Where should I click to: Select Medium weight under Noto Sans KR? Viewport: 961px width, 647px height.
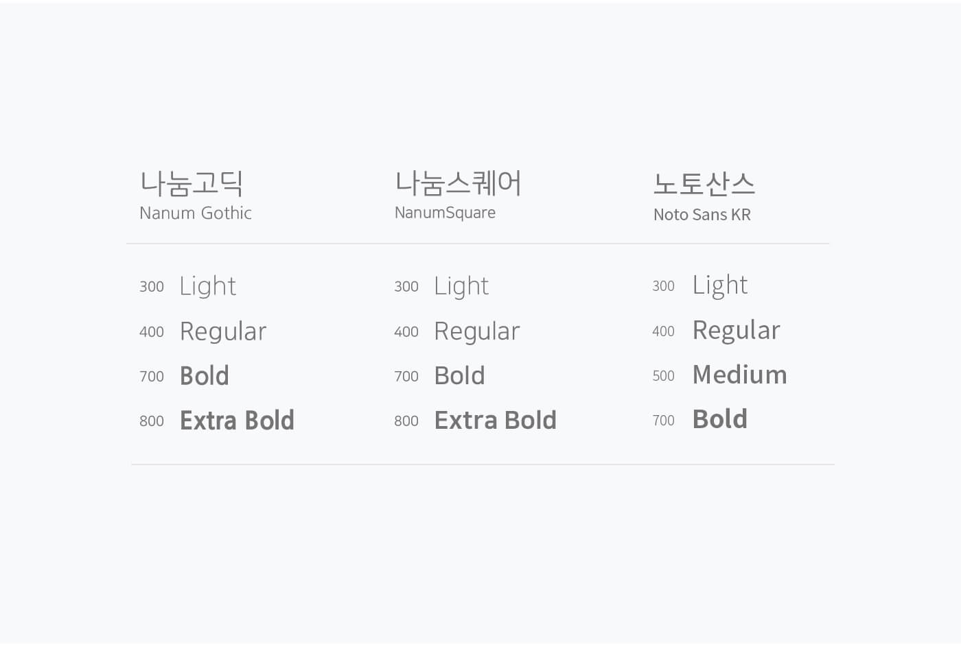740,375
